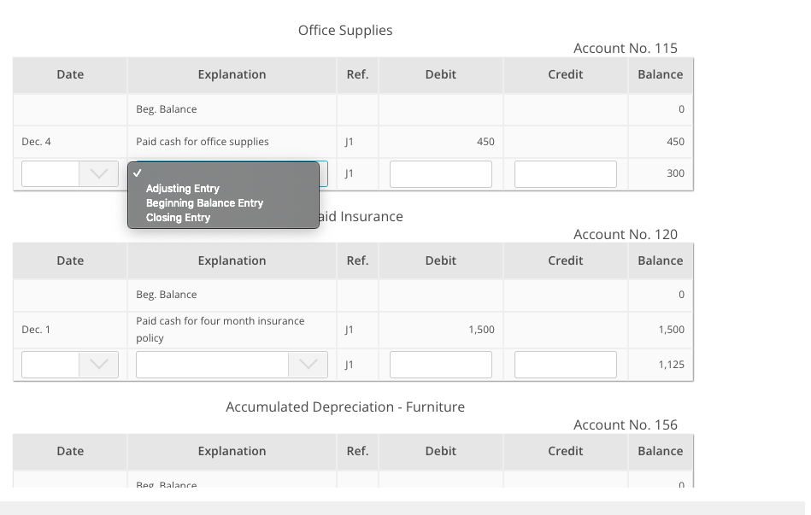Screen dimensions: 811x515
Task: Click Beg. Balance in the Office Supplies table
Action: [x=167, y=109]
